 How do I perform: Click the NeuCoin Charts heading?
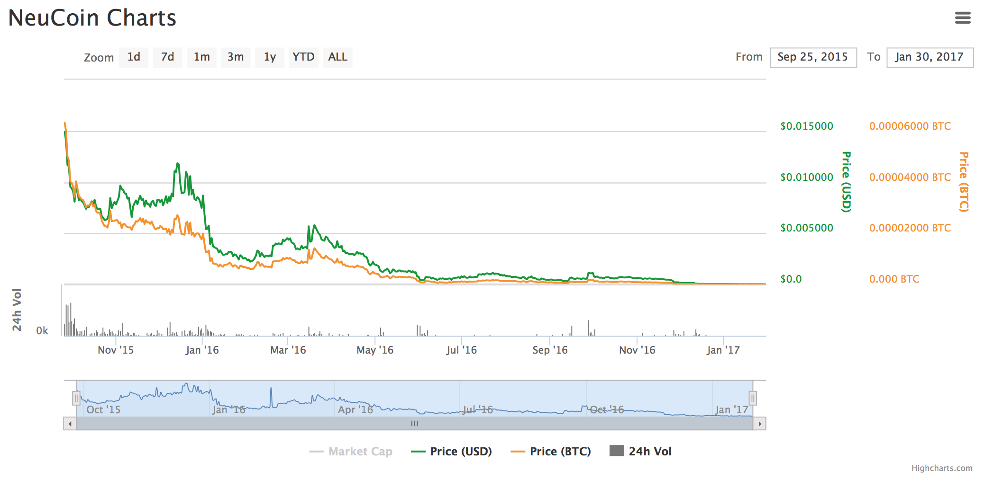(x=92, y=18)
